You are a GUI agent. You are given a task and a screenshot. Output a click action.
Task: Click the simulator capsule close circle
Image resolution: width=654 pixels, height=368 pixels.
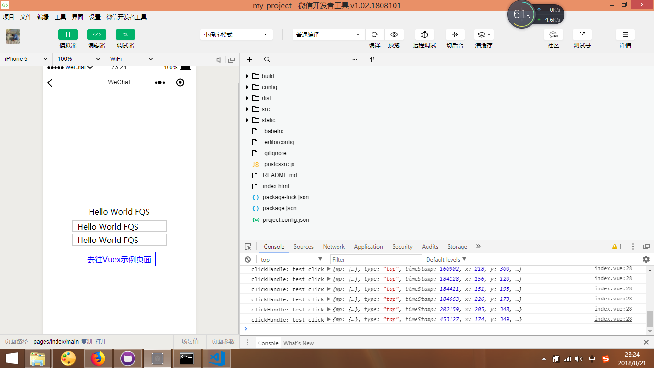click(180, 82)
